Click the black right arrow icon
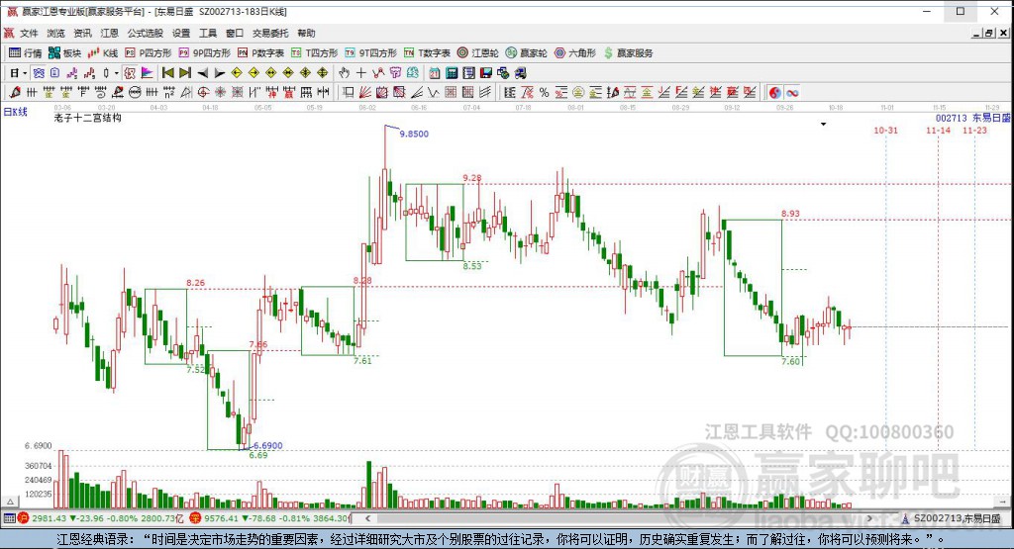Image resolution: width=1014 pixels, height=549 pixels. click(219, 73)
